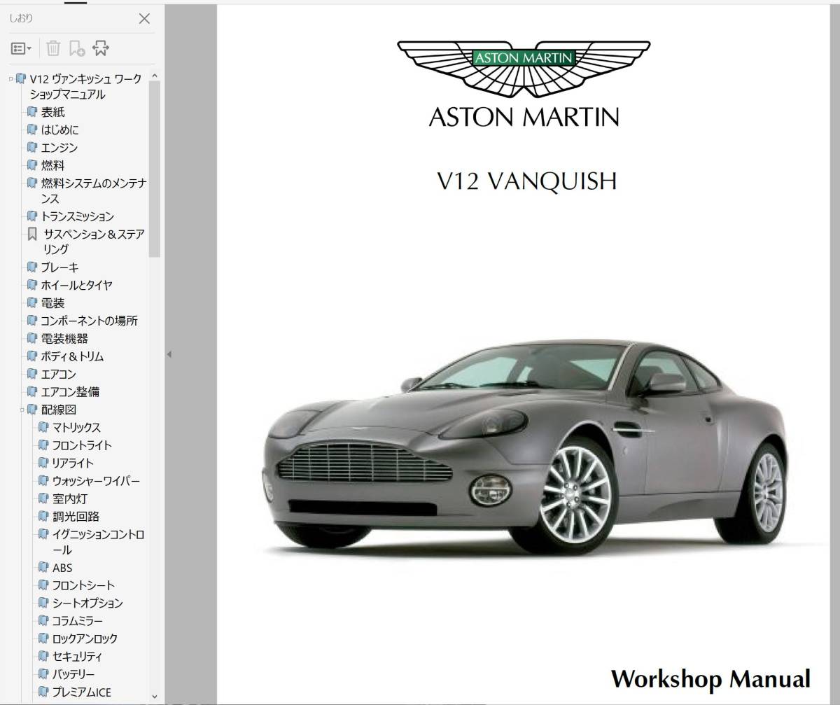The height and width of the screenshot is (705, 840).
Task: Open the はじめに bookmark
Action: tap(59, 130)
